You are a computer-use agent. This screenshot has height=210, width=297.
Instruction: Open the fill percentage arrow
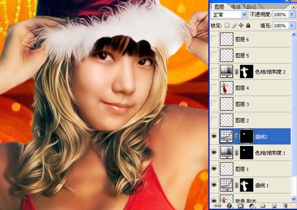(x=292, y=25)
